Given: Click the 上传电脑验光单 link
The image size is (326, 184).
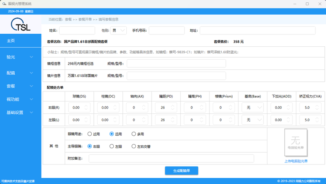Looking at the screenshot, I should tap(296, 161).
